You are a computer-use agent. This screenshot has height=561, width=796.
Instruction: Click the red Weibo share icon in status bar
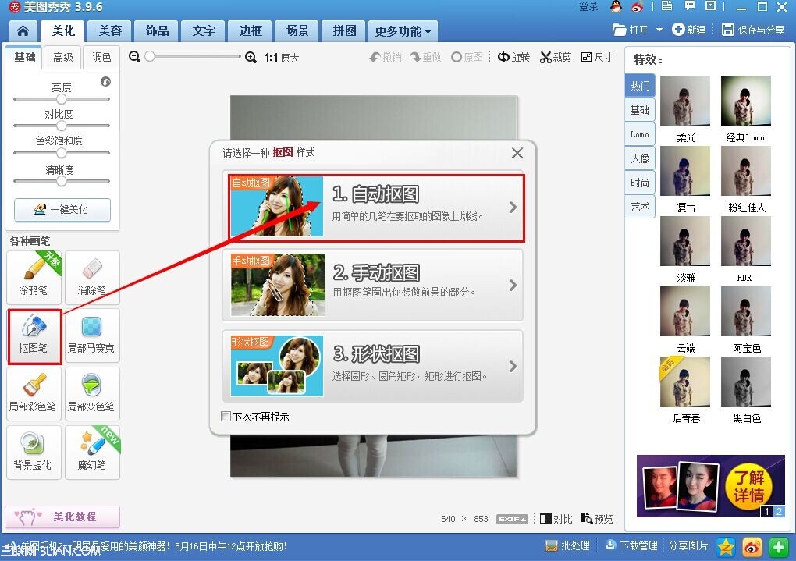pos(752,547)
